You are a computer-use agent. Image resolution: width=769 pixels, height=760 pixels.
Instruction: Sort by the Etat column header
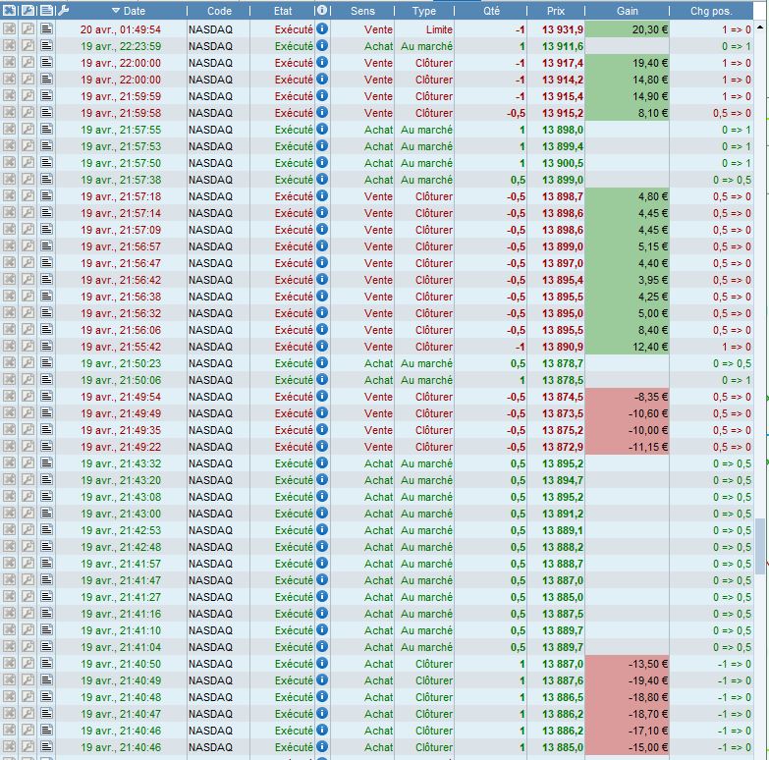pyautogui.click(x=283, y=10)
